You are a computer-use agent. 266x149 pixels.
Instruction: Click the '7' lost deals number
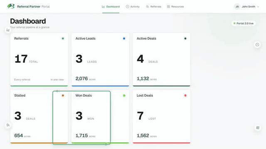pos(140,116)
